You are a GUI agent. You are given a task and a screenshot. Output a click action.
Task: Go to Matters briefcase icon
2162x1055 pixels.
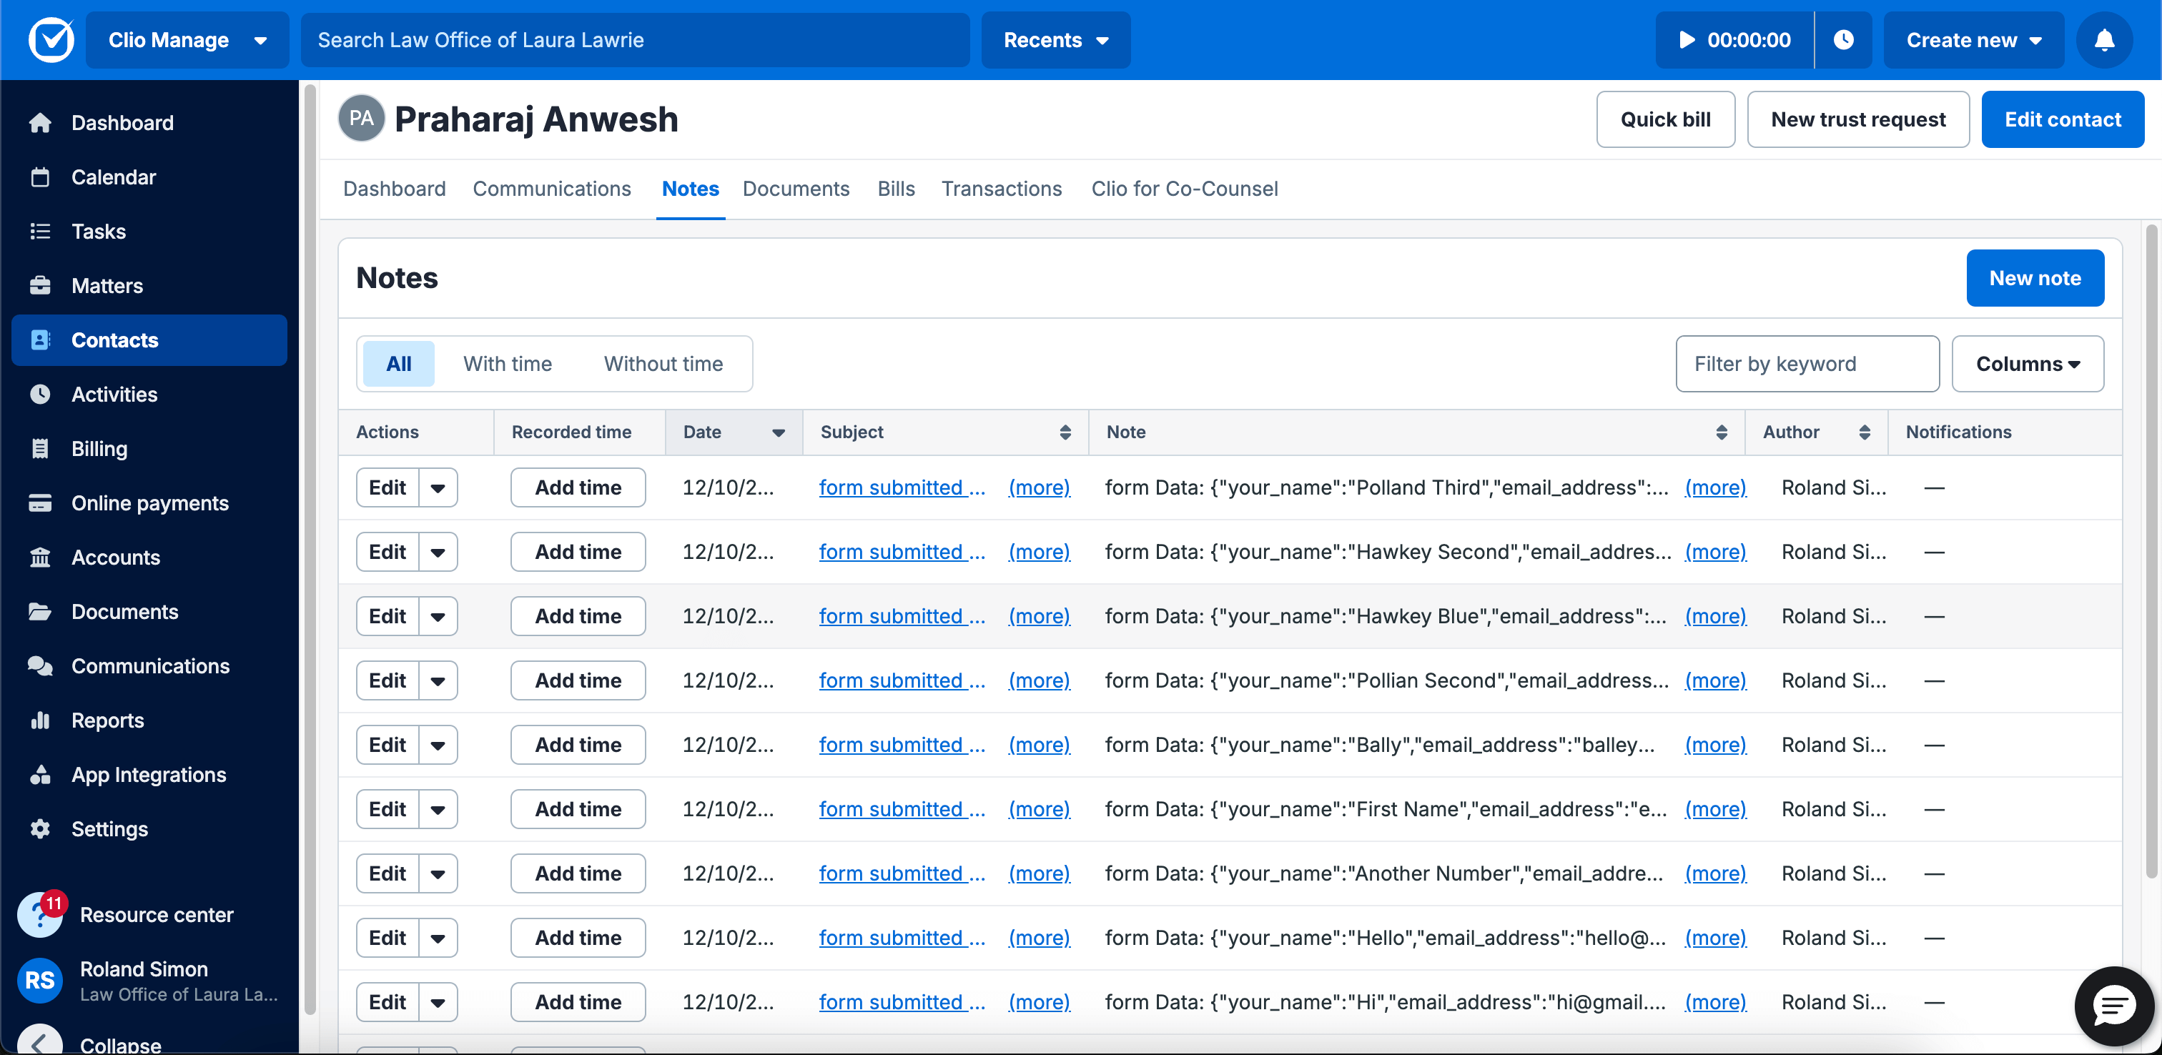(40, 286)
